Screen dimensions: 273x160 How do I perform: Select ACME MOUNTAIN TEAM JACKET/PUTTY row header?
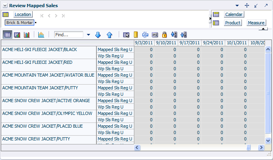point(49,91)
